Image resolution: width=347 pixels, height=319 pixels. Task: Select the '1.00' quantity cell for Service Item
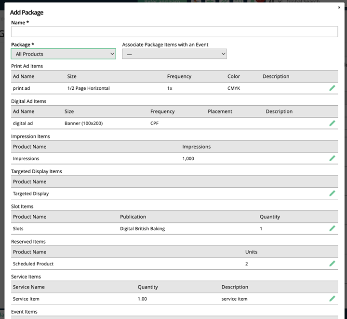tap(142, 299)
